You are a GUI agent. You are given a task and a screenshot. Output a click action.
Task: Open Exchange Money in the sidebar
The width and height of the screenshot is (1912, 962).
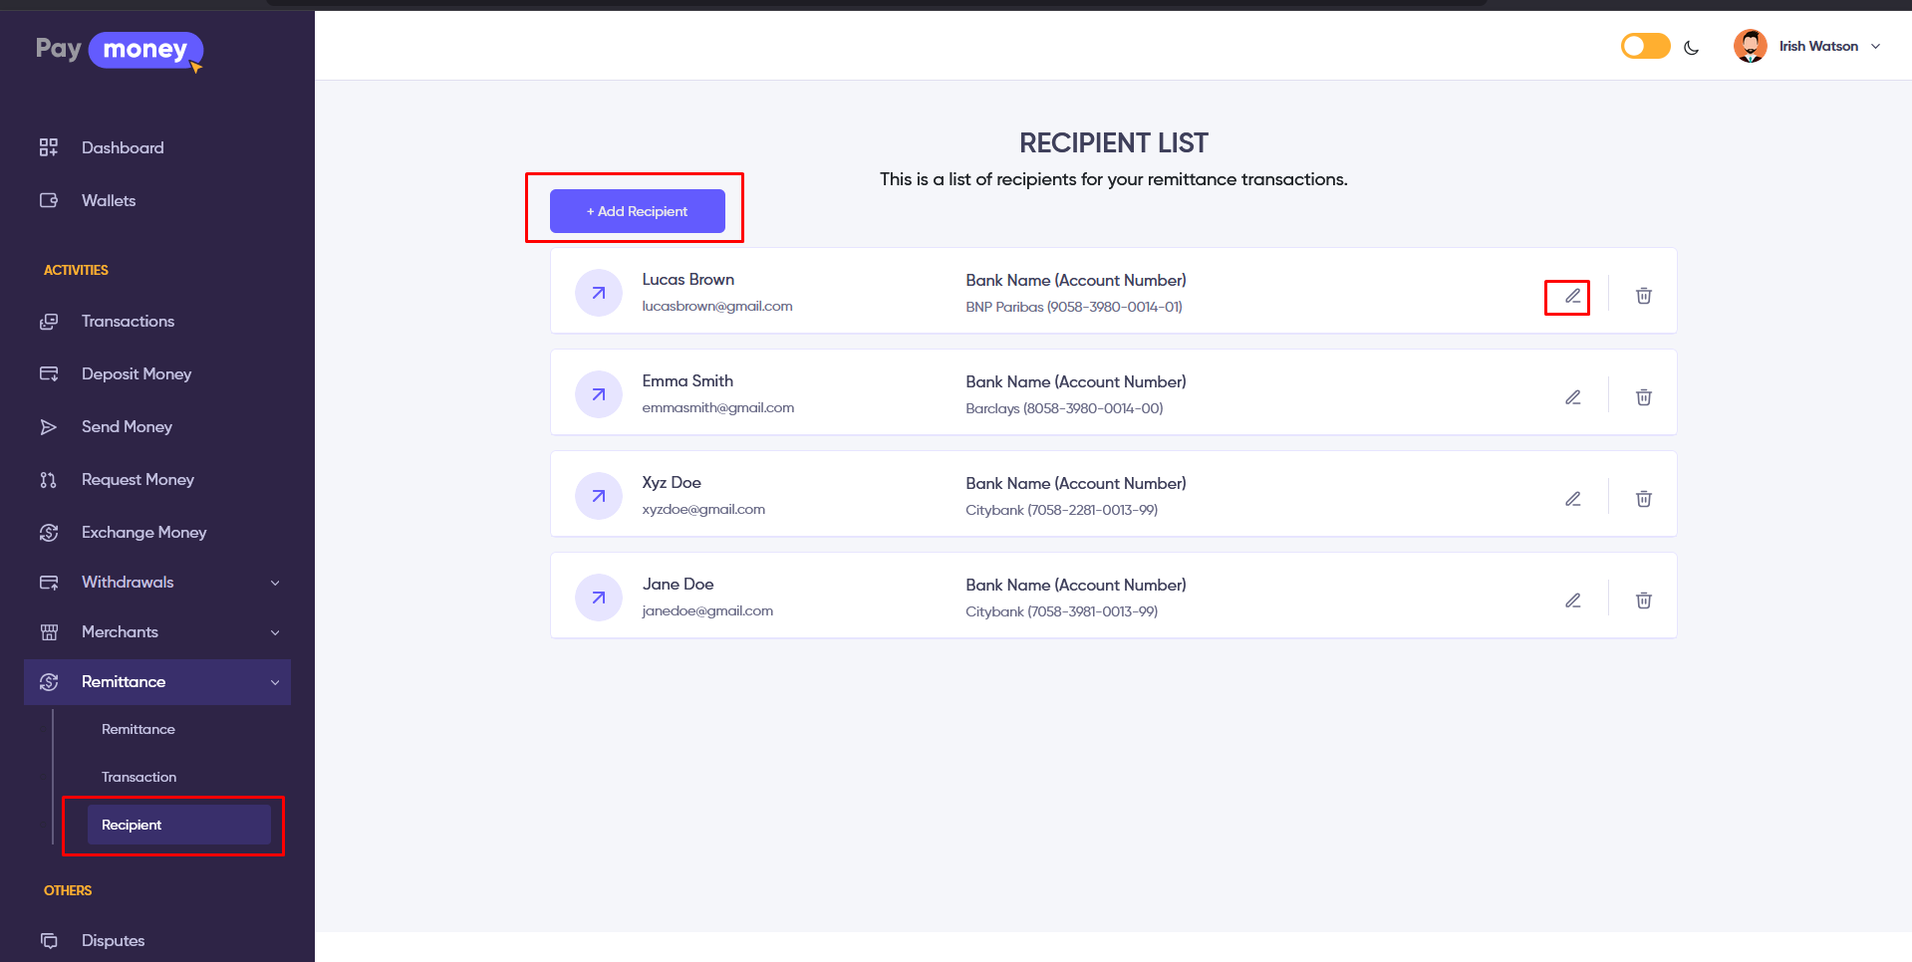(x=143, y=532)
